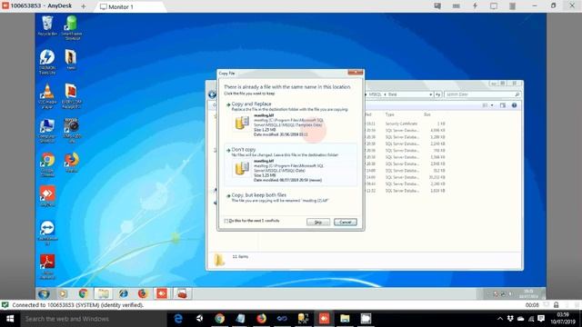Click the Cancel button in Copy File

tap(346, 222)
